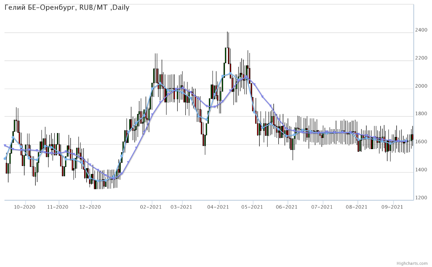Screen dimensions: 432x267
Task: Select the 1600 y-axis price label
Action: click(421, 142)
